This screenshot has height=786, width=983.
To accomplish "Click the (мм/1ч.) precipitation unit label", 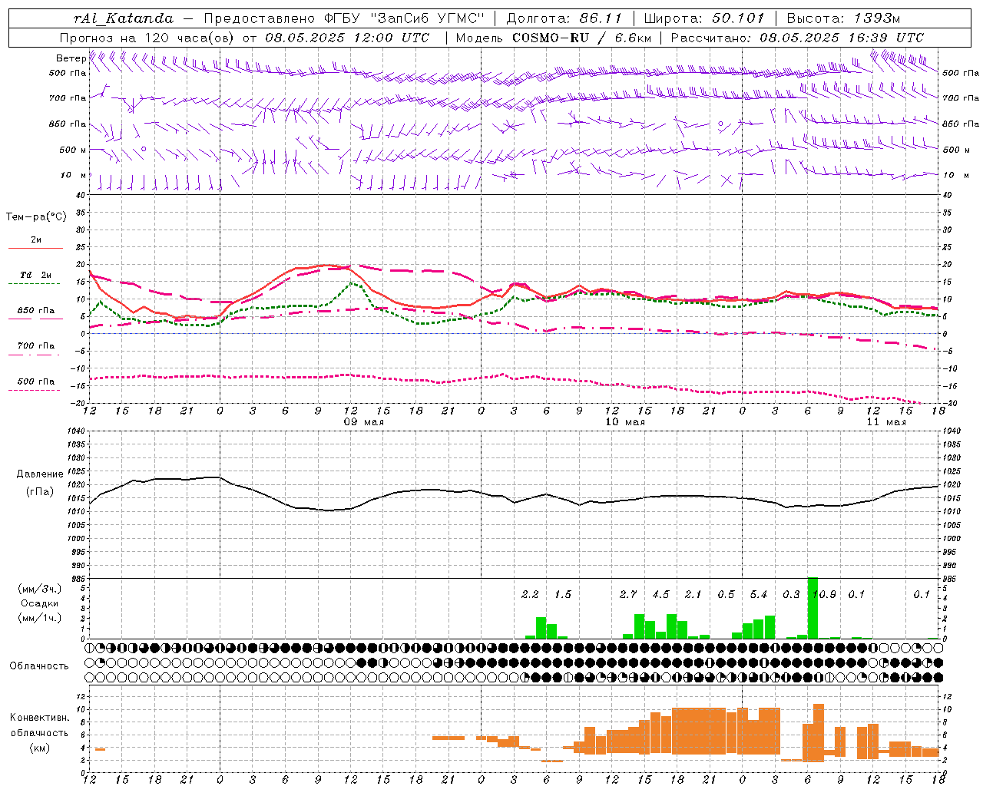I will pyautogui.click(x=40, y=618).
